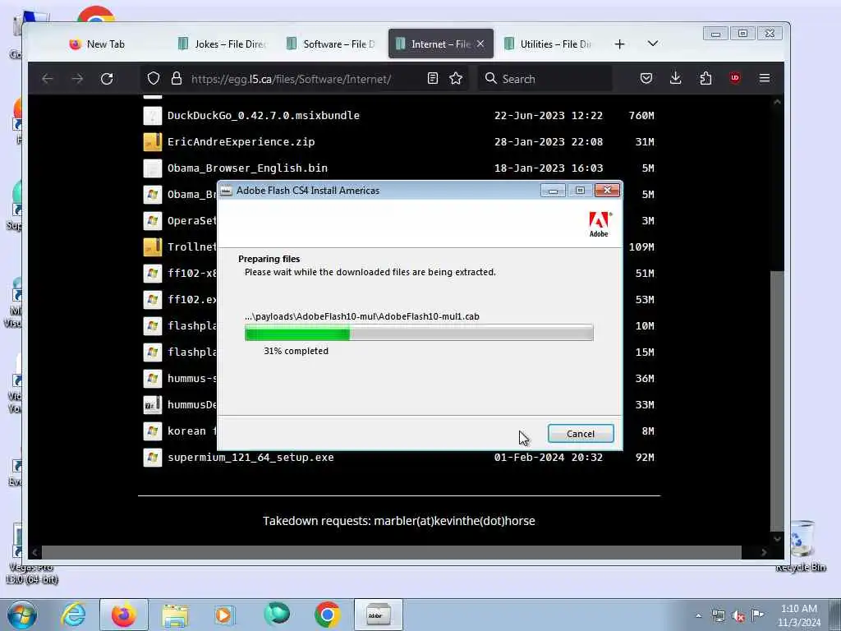Open the Windows Start menu
841x631 pixels.
click(22, 615)
